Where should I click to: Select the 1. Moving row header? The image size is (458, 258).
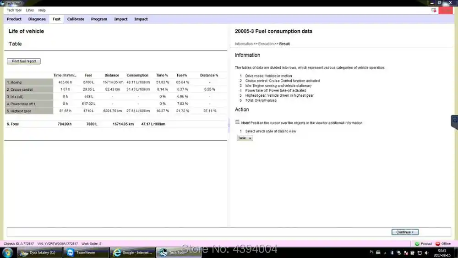coord(29,82)
